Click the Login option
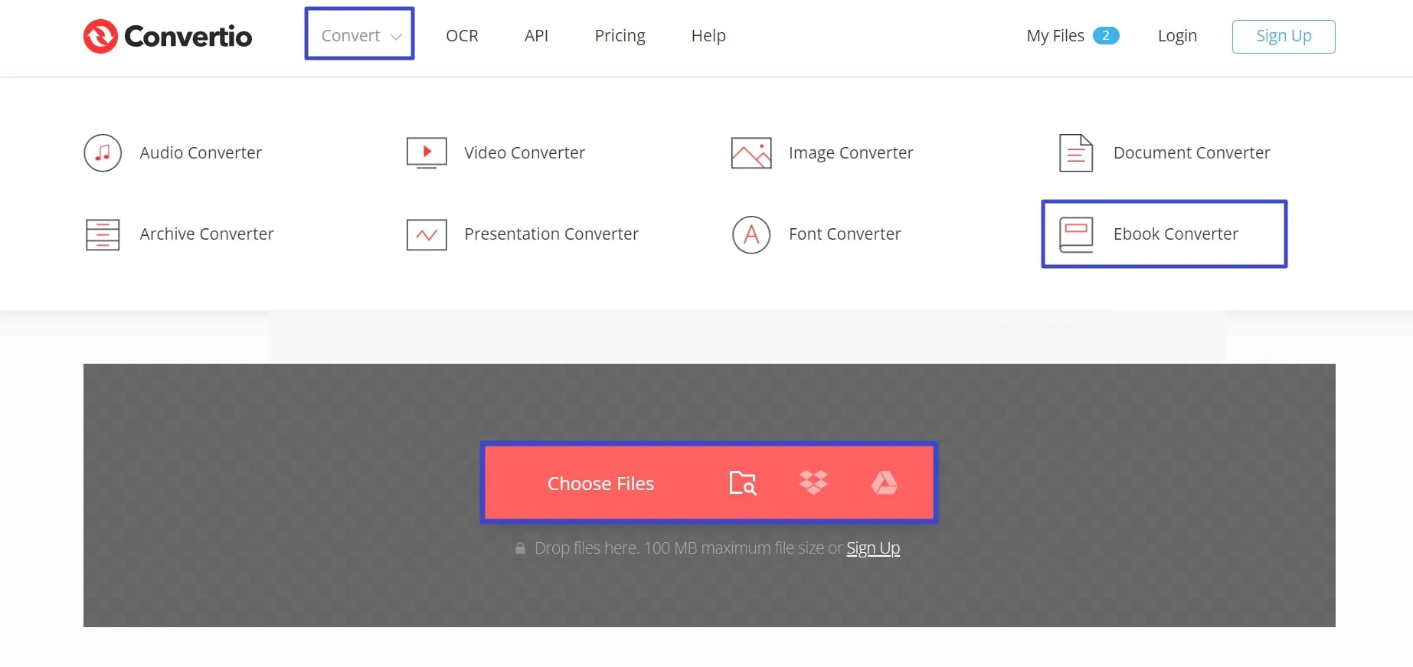1413x667 pixels. pyautogui.click(x=1177, y=35)
